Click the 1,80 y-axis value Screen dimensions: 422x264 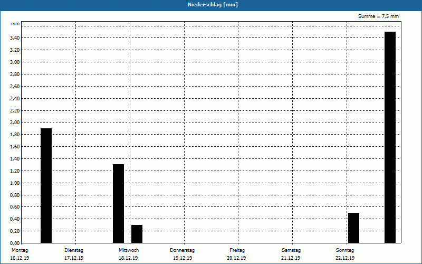point(15,135)
